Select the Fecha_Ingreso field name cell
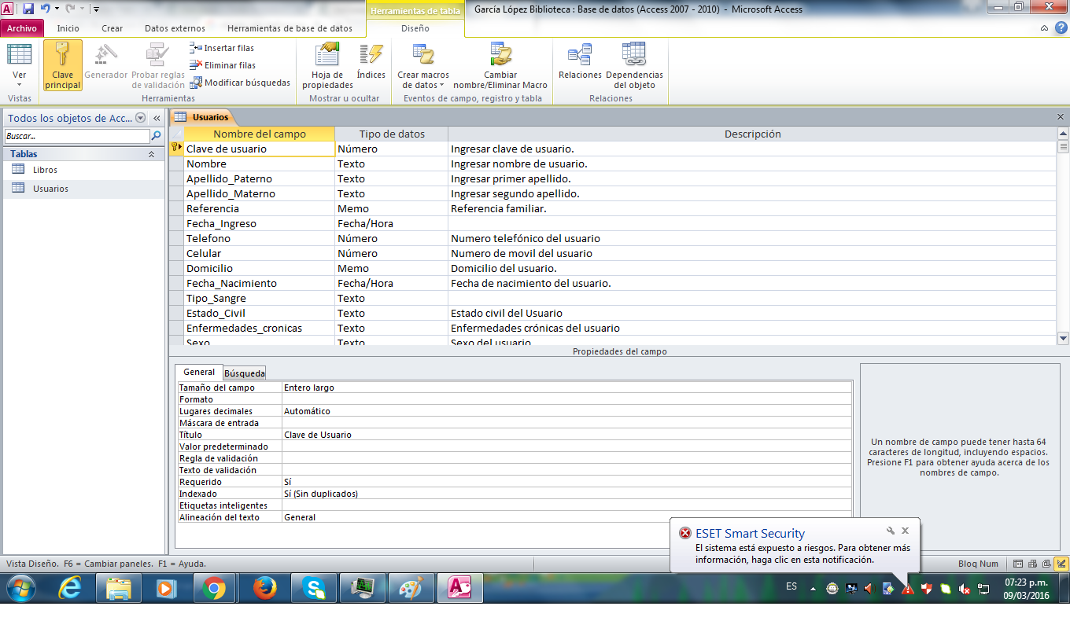Viewport: 1070px width, 643px height. pyautogui.click(x=259, y=224)
